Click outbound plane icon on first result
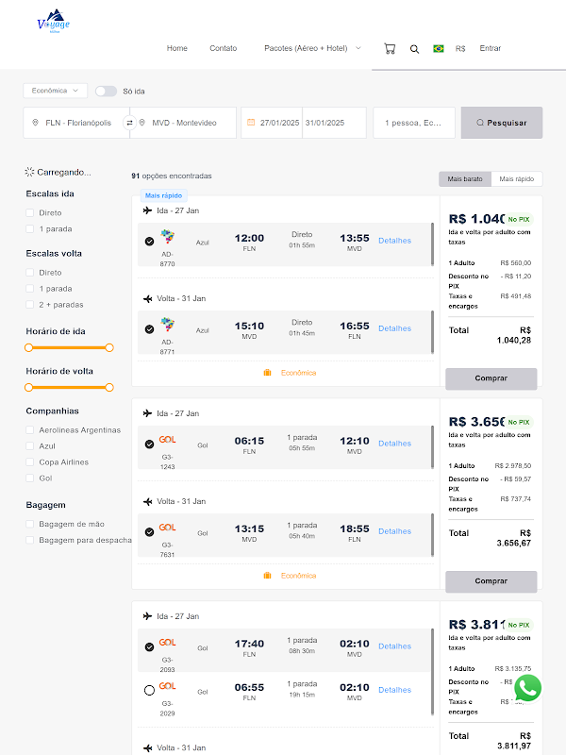 [147, 210]
